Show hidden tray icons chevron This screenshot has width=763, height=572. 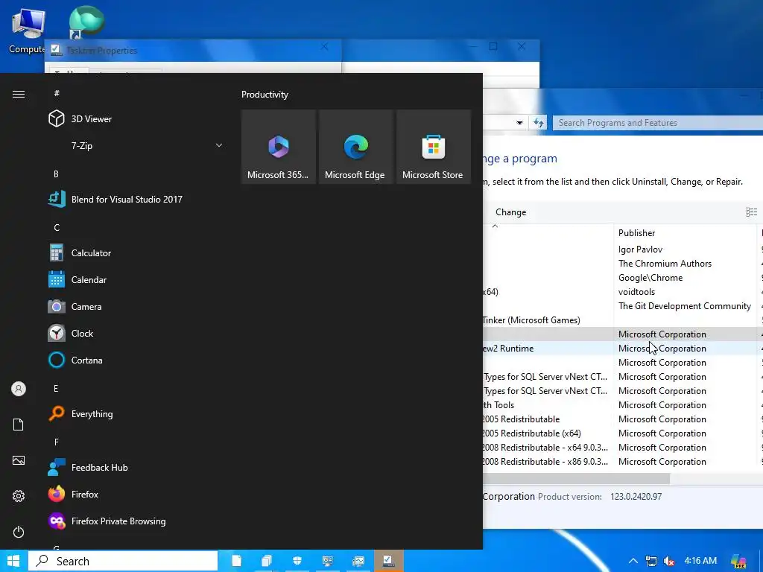(x=633, y=562)
